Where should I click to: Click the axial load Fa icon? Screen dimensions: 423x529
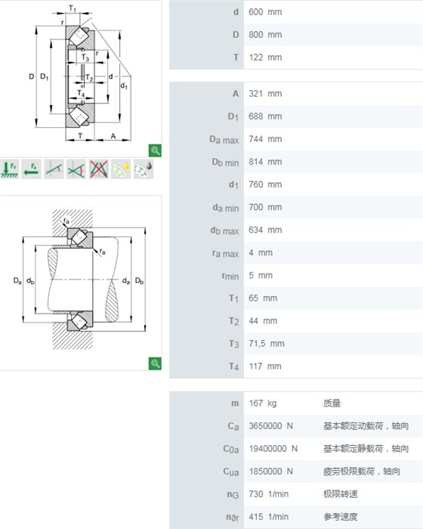[x=32, y=169]
